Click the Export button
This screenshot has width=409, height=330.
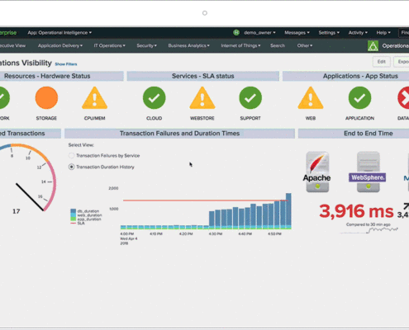[402, 62]
